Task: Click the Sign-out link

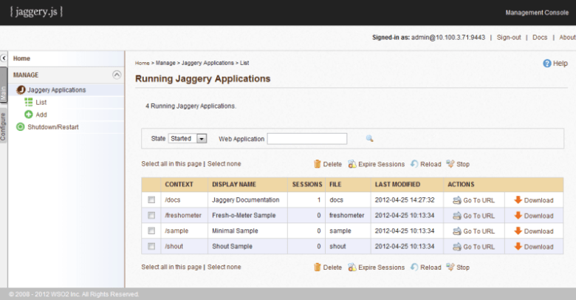Action: 509,37
